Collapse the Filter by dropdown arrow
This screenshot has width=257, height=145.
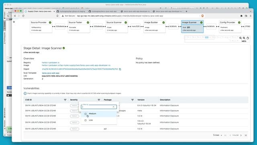coord(113,107)
